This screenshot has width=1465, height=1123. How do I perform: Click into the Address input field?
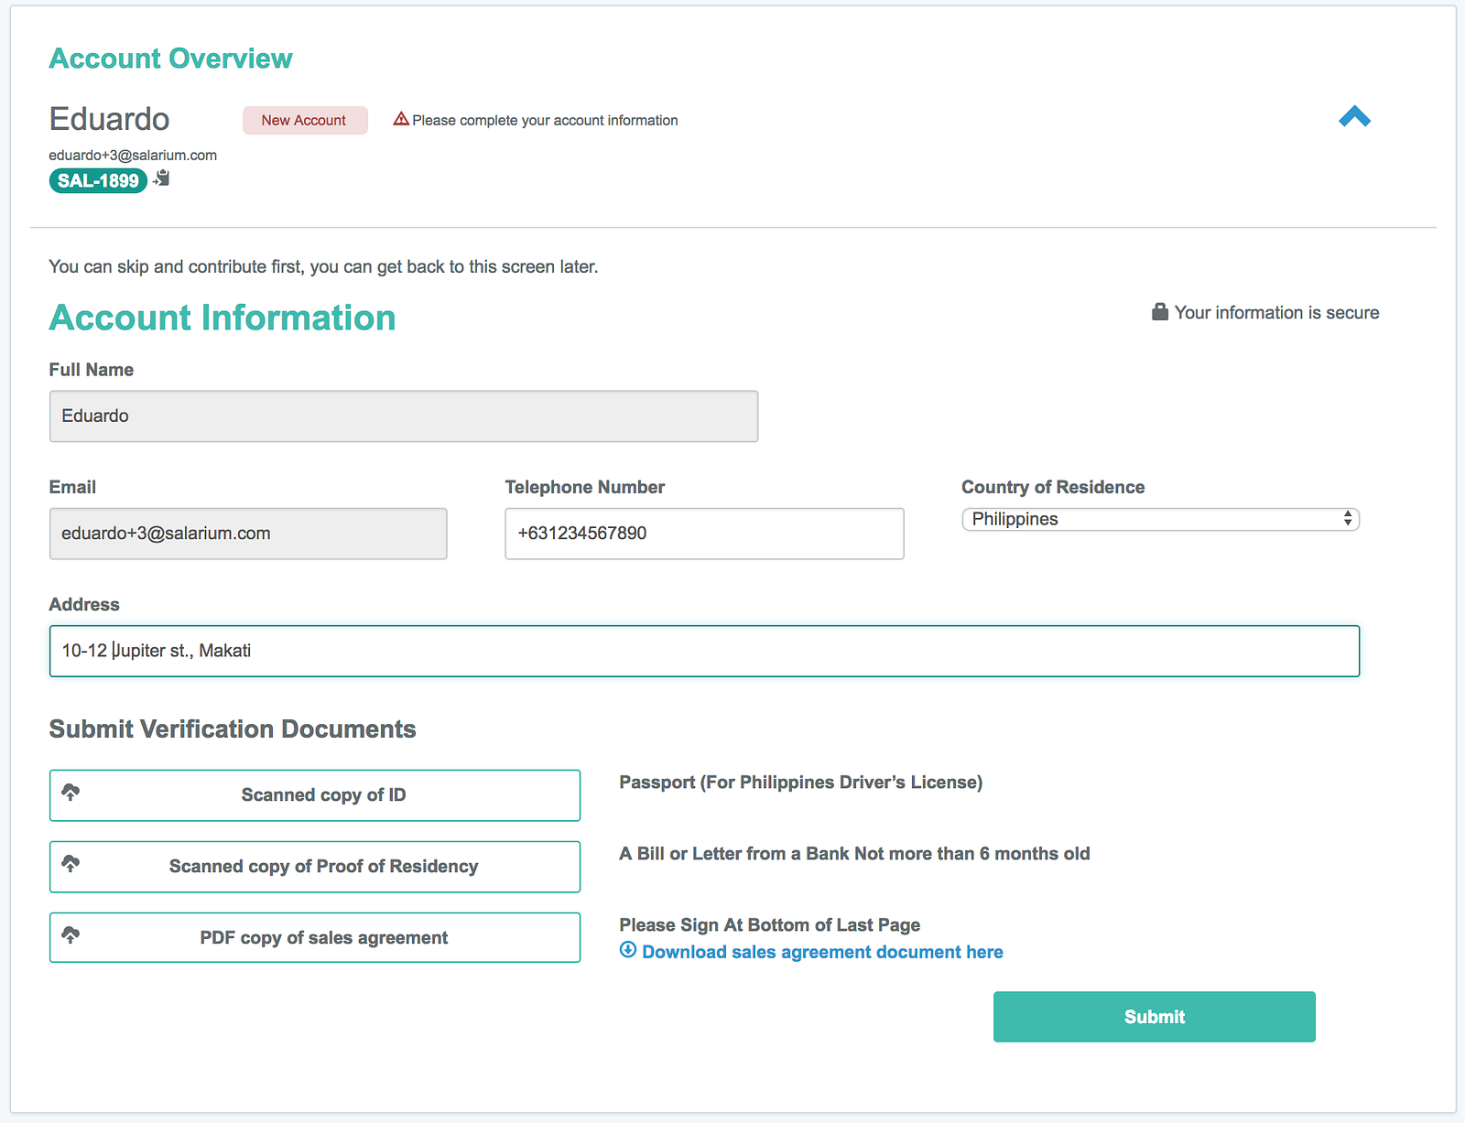(704, 651)
